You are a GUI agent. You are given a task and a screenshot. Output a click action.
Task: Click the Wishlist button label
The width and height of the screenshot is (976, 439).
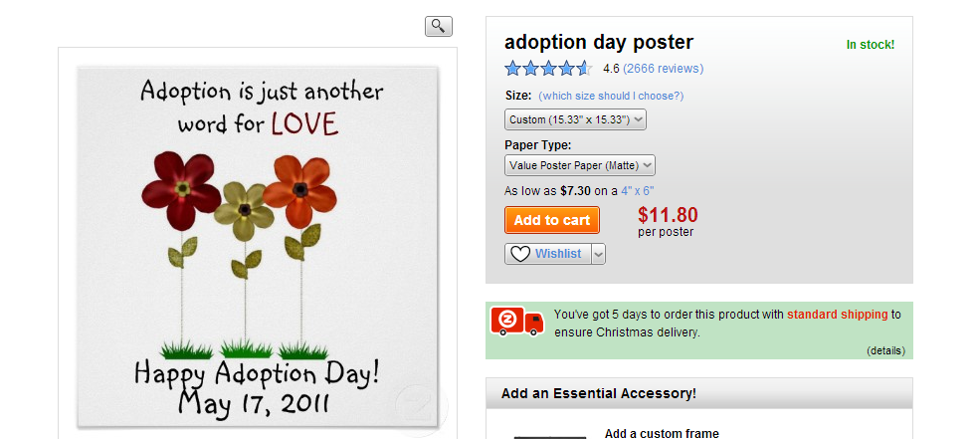(x=558, y=254)
